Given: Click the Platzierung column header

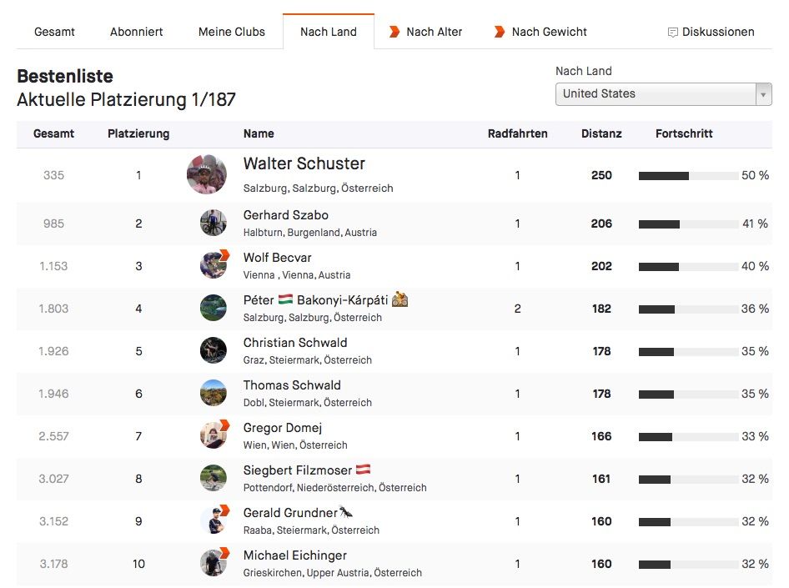Looking at the screenshot, I should (x=138, y=133).
